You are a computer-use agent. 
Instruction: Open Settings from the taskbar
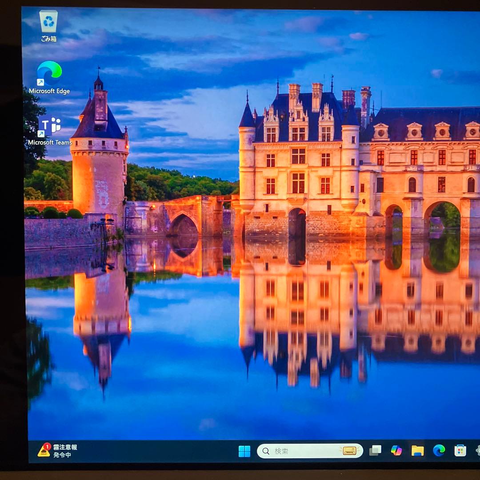coord(478,451)
